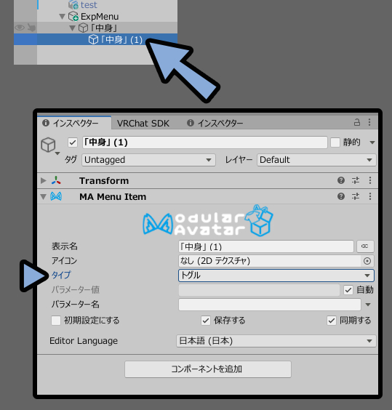Click the コンポーネントを追加 button
The image size is (392, 410).
click(x=208, y=369)
